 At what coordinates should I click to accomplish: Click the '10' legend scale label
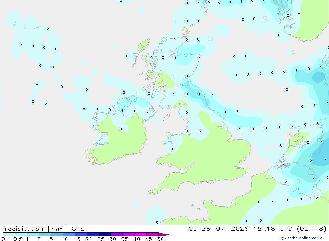pos(65,239)
